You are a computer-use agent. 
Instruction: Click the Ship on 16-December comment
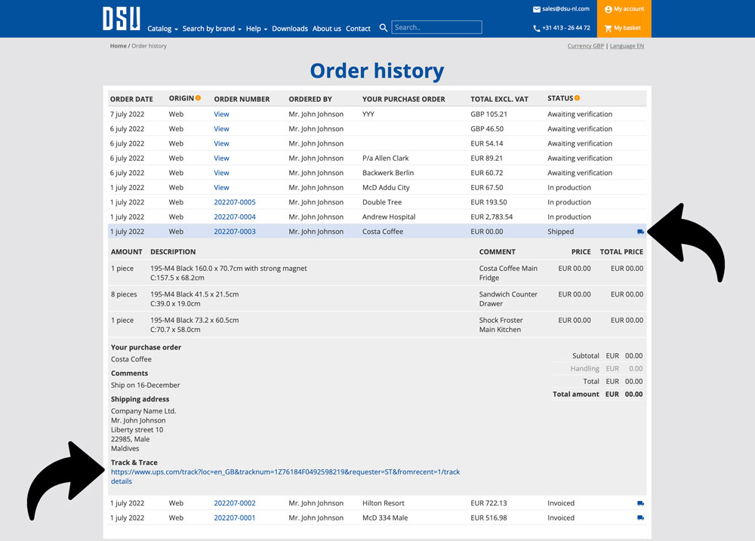pos(146,386)
